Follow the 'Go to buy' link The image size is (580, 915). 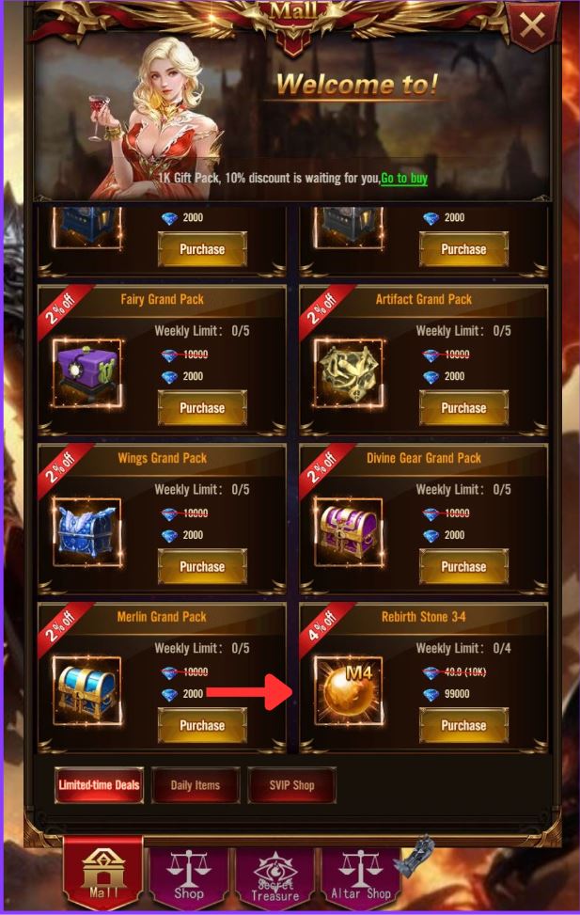tap(404, 178)
